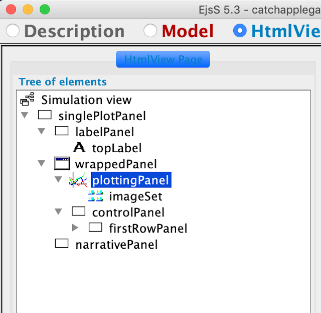Select the HtmlView radio button
This screenshot has width=321, height=313.
point(240,31)
